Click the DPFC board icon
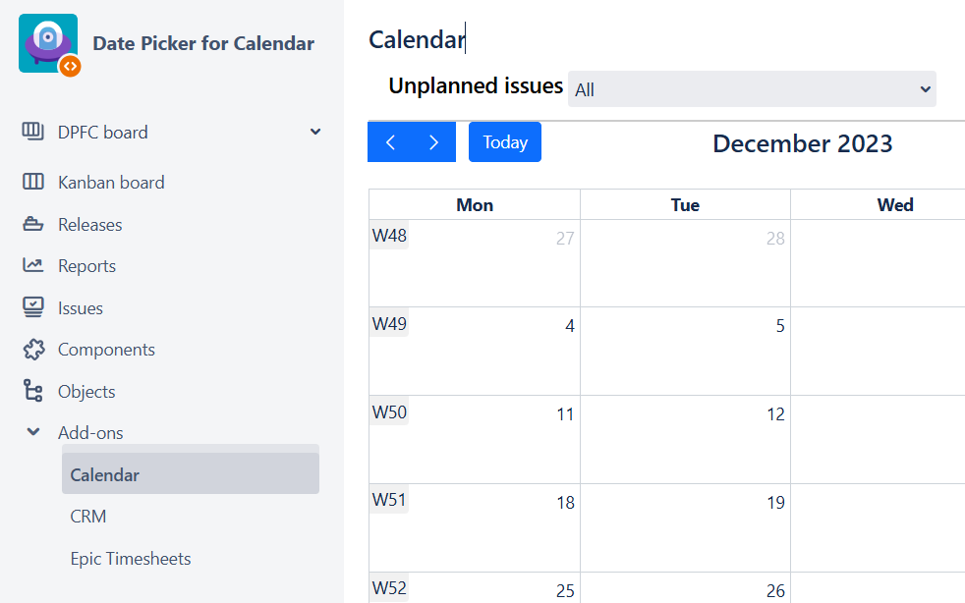 coord(33,132)
